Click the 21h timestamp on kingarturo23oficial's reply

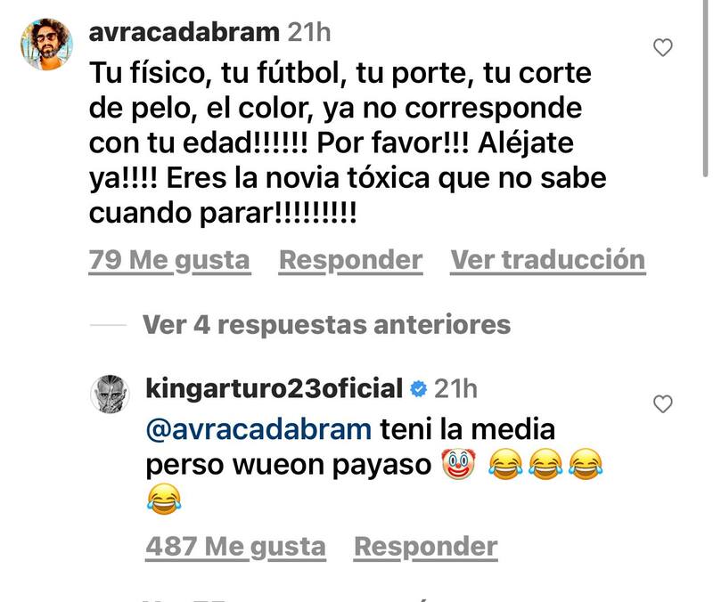click(455, 389)
